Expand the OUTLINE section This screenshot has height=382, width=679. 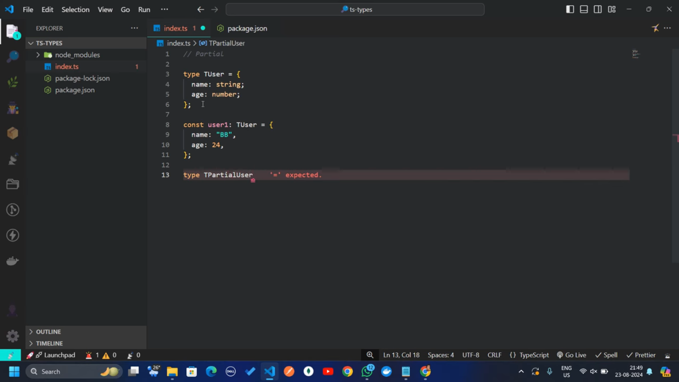pyautogui.click(x=86, y=332)
